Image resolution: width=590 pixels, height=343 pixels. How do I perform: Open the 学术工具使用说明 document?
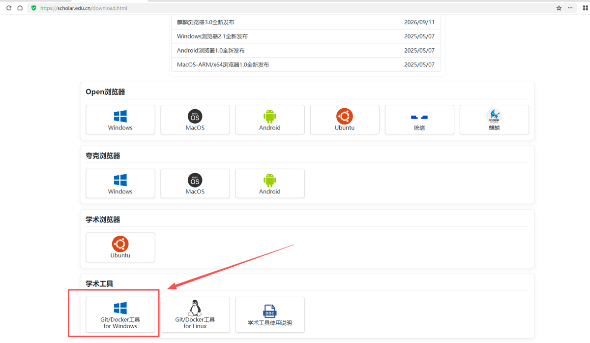tap(270, 314)
